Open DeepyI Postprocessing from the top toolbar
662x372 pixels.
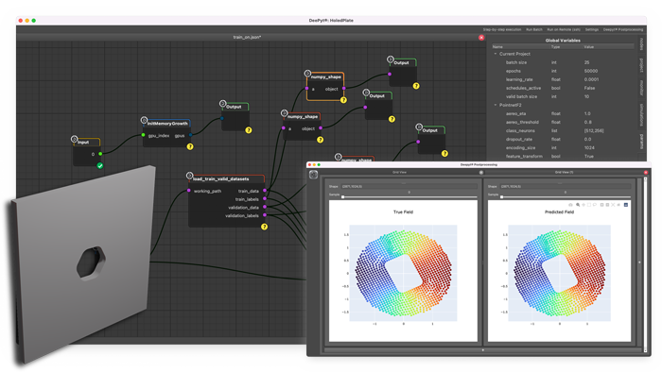622,29
